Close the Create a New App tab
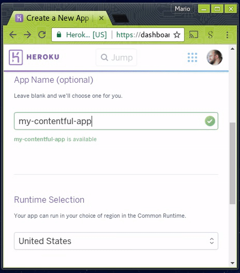This screenshot has width=240, height=273. [101, 18]
